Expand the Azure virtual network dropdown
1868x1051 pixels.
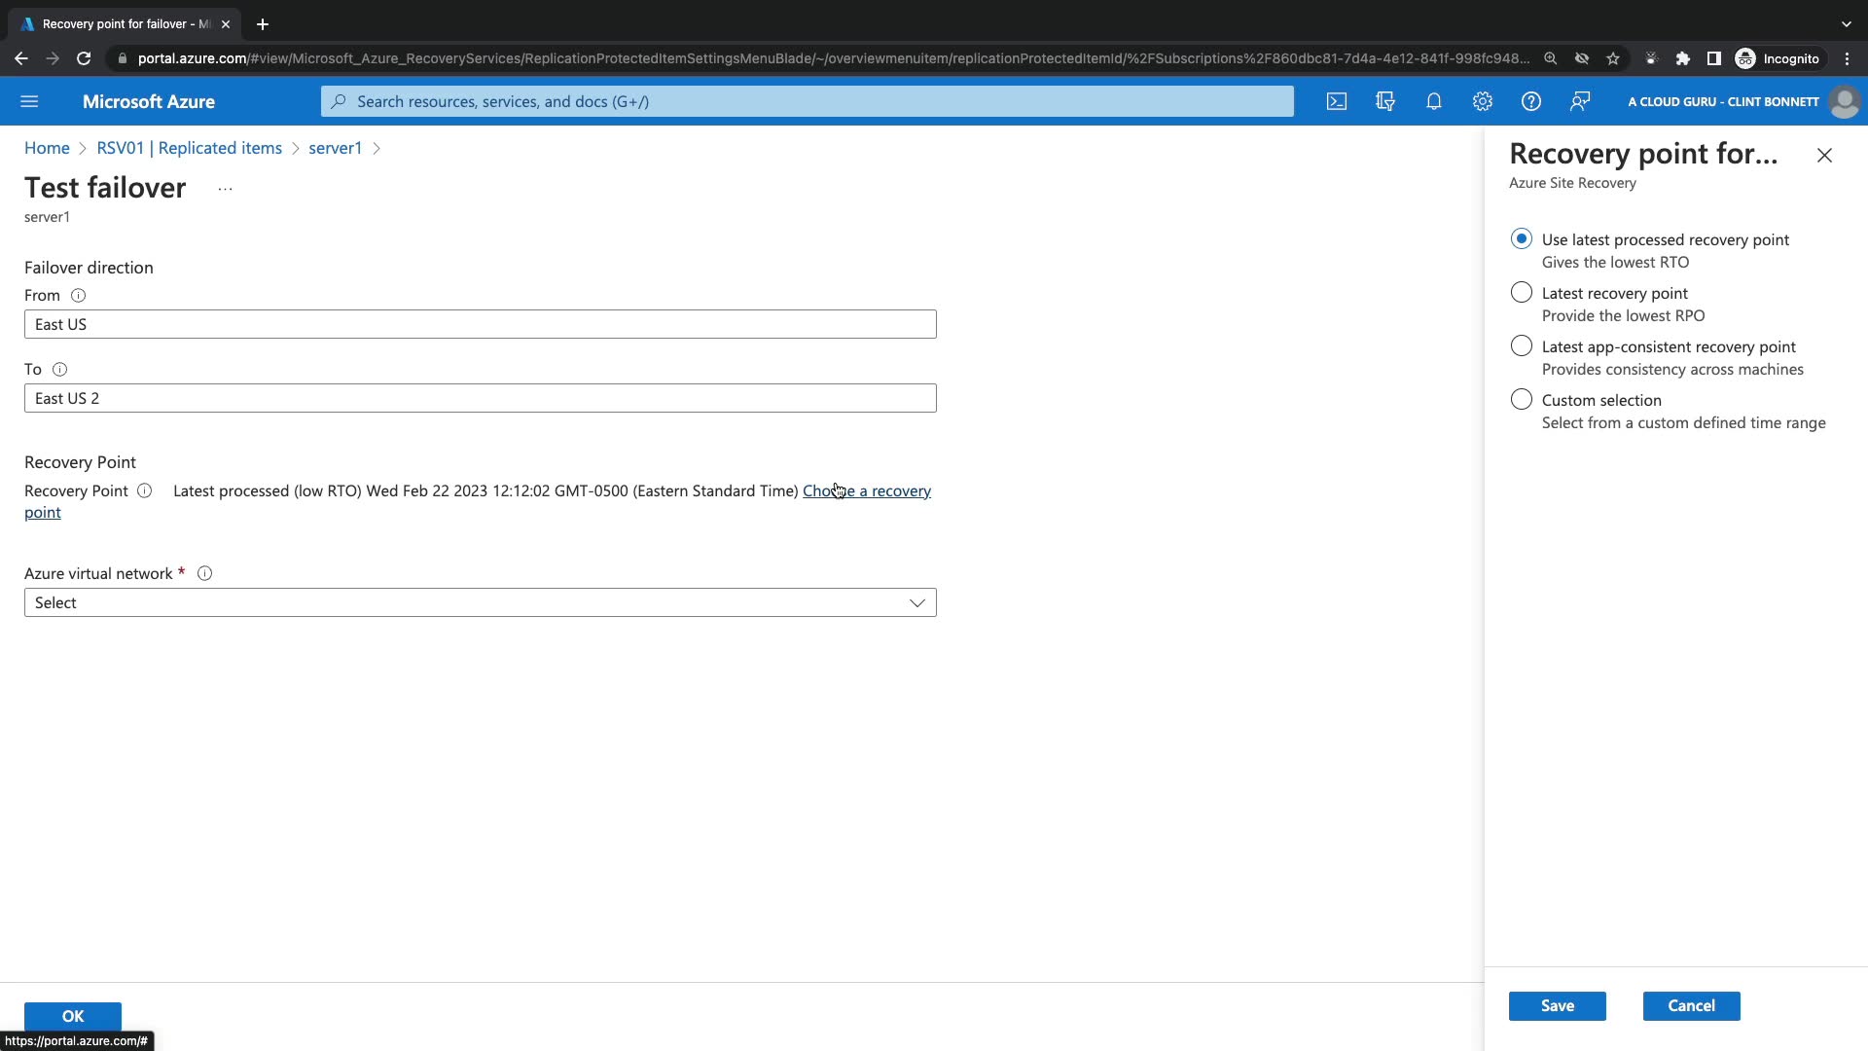[481, 602]
